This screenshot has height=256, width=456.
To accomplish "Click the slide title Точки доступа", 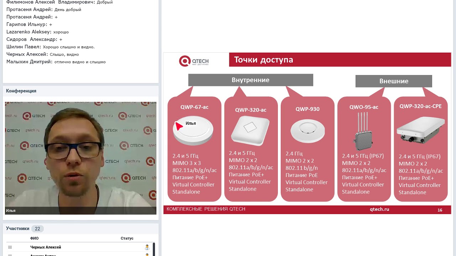I will pos(264,60).
